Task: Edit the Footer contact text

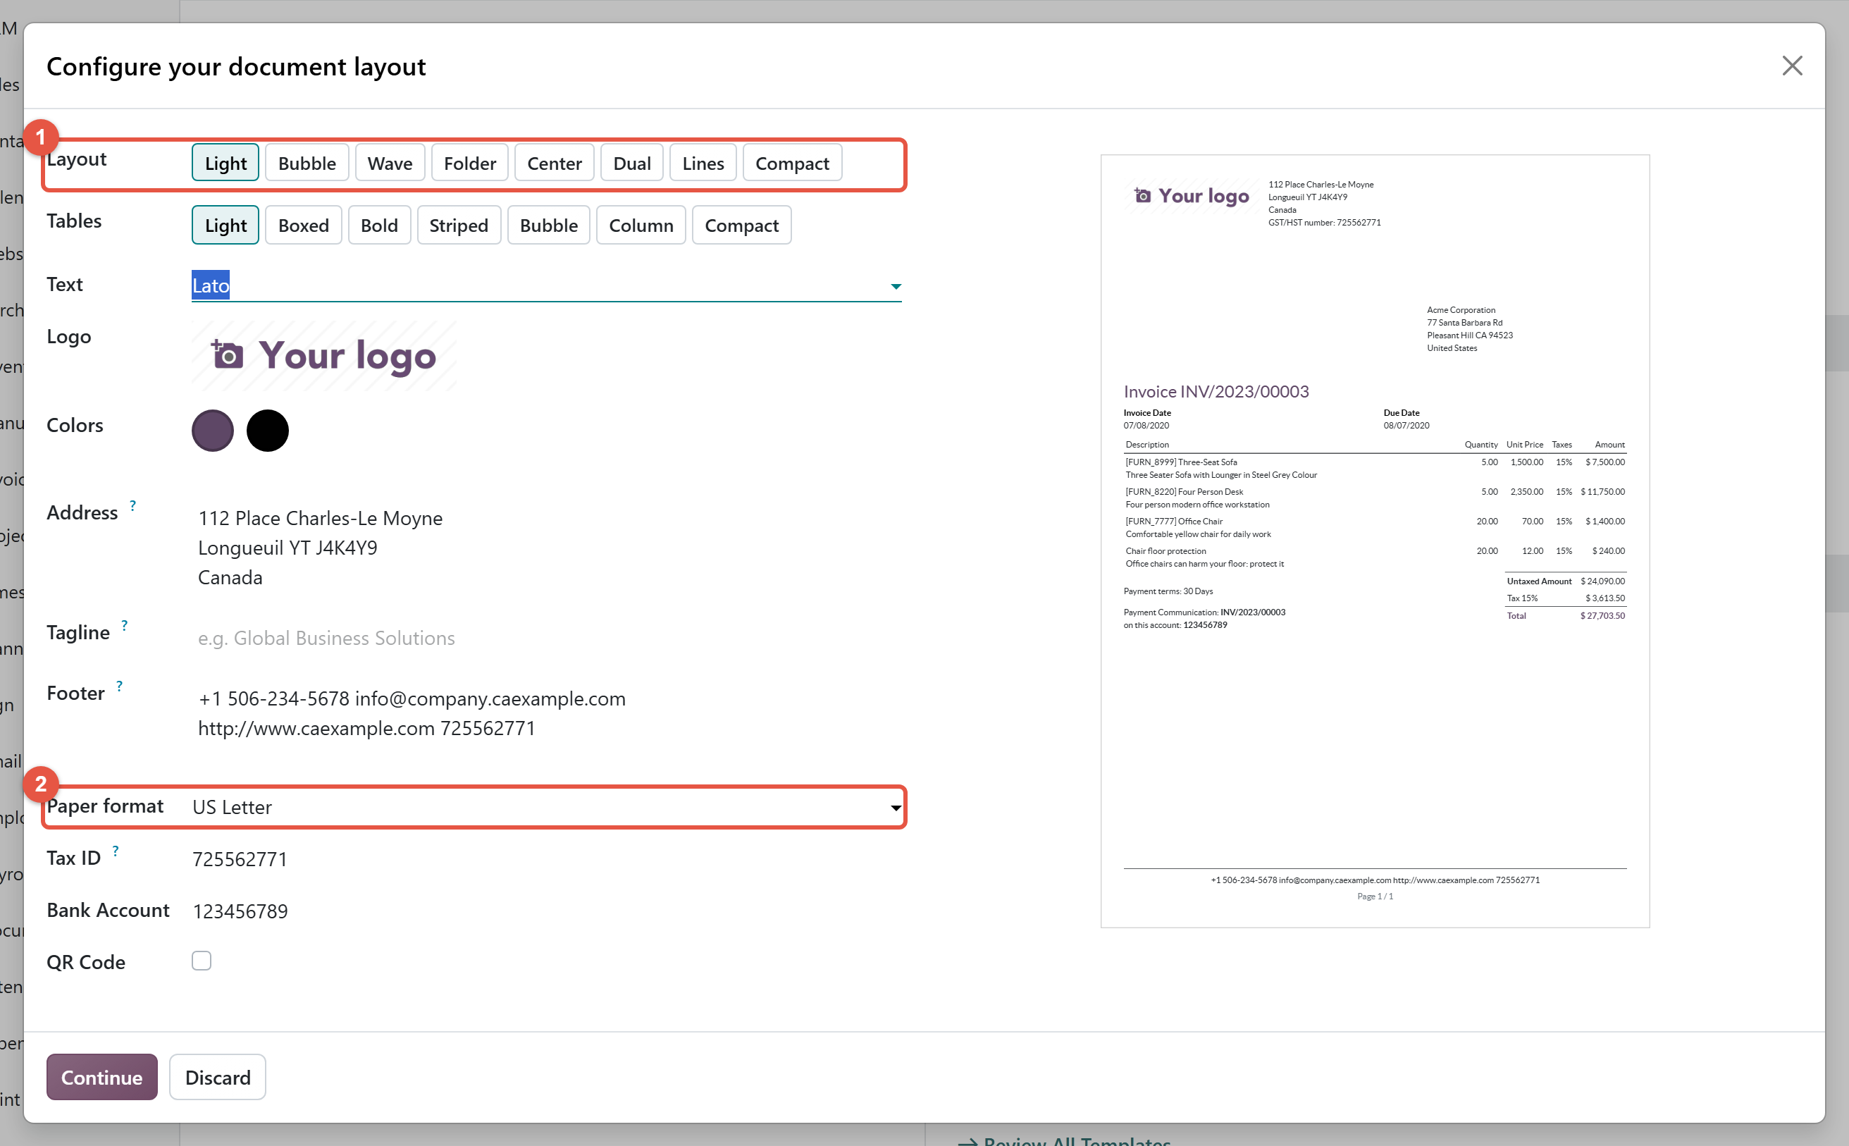Action: pos(412,713)
